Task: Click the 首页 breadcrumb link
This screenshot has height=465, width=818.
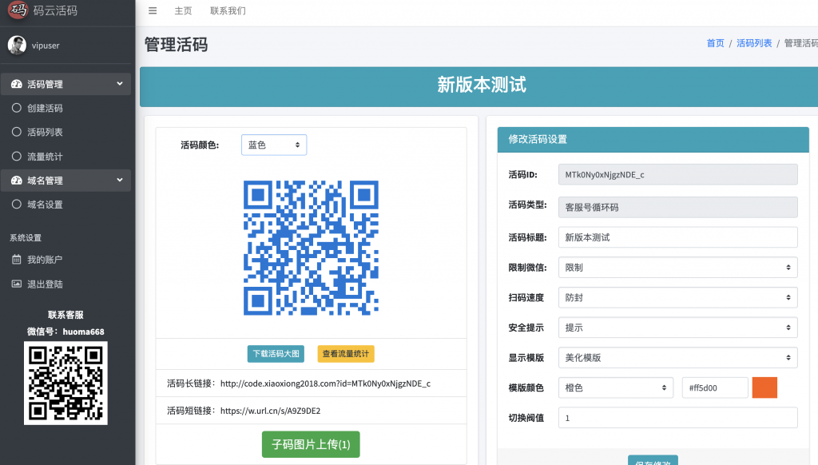Action: 715,43
